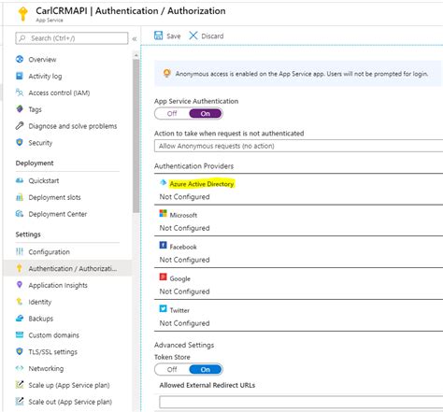Image resolution: width=443 pixels, height=412 pixels.
Task: Click the Save floppy disk icon
Action: coord(158,36)
